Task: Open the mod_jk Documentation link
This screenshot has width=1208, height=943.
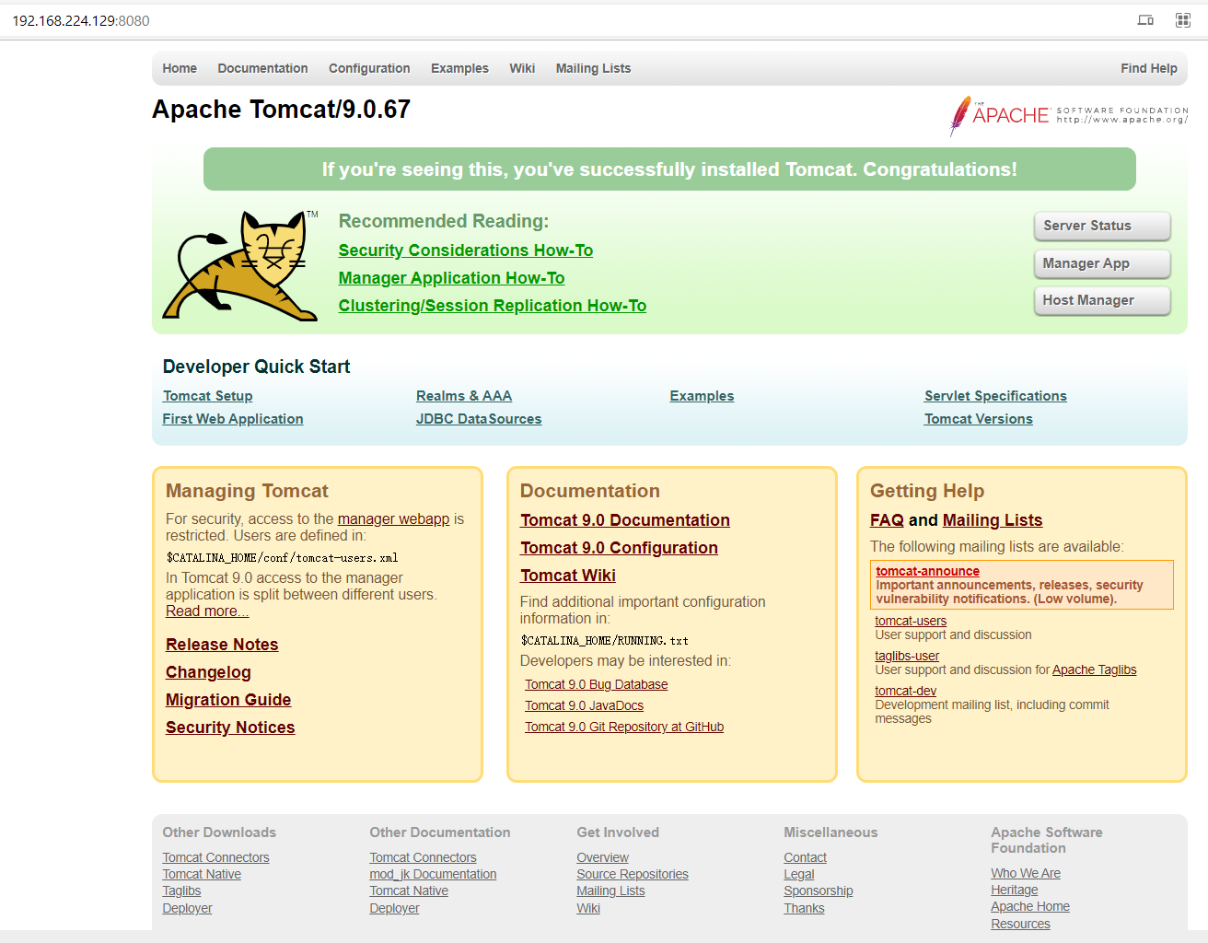Action: tap(433, 874)
